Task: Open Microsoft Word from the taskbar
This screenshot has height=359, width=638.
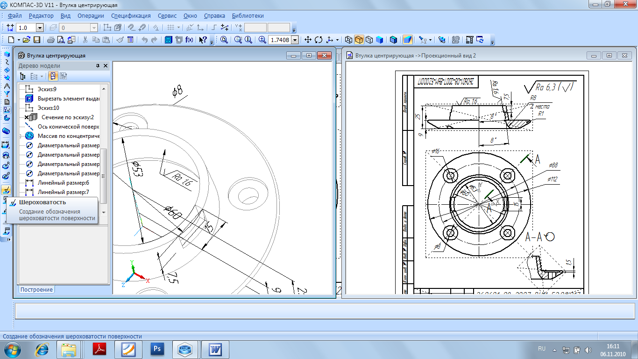Action: [x=215, y=349]
